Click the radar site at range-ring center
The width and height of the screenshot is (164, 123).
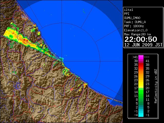62,61
